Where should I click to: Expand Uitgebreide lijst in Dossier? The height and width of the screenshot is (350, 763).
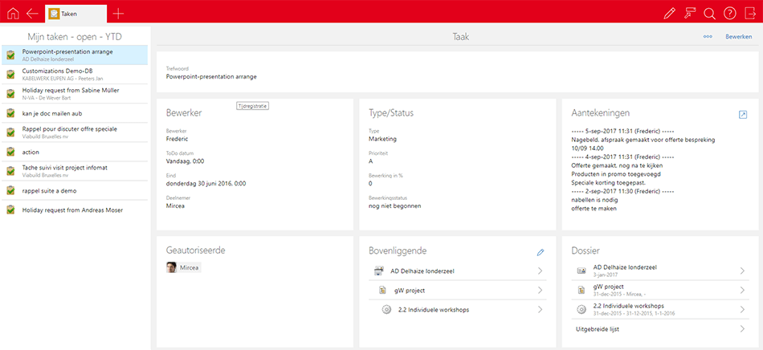pos(742,328)
